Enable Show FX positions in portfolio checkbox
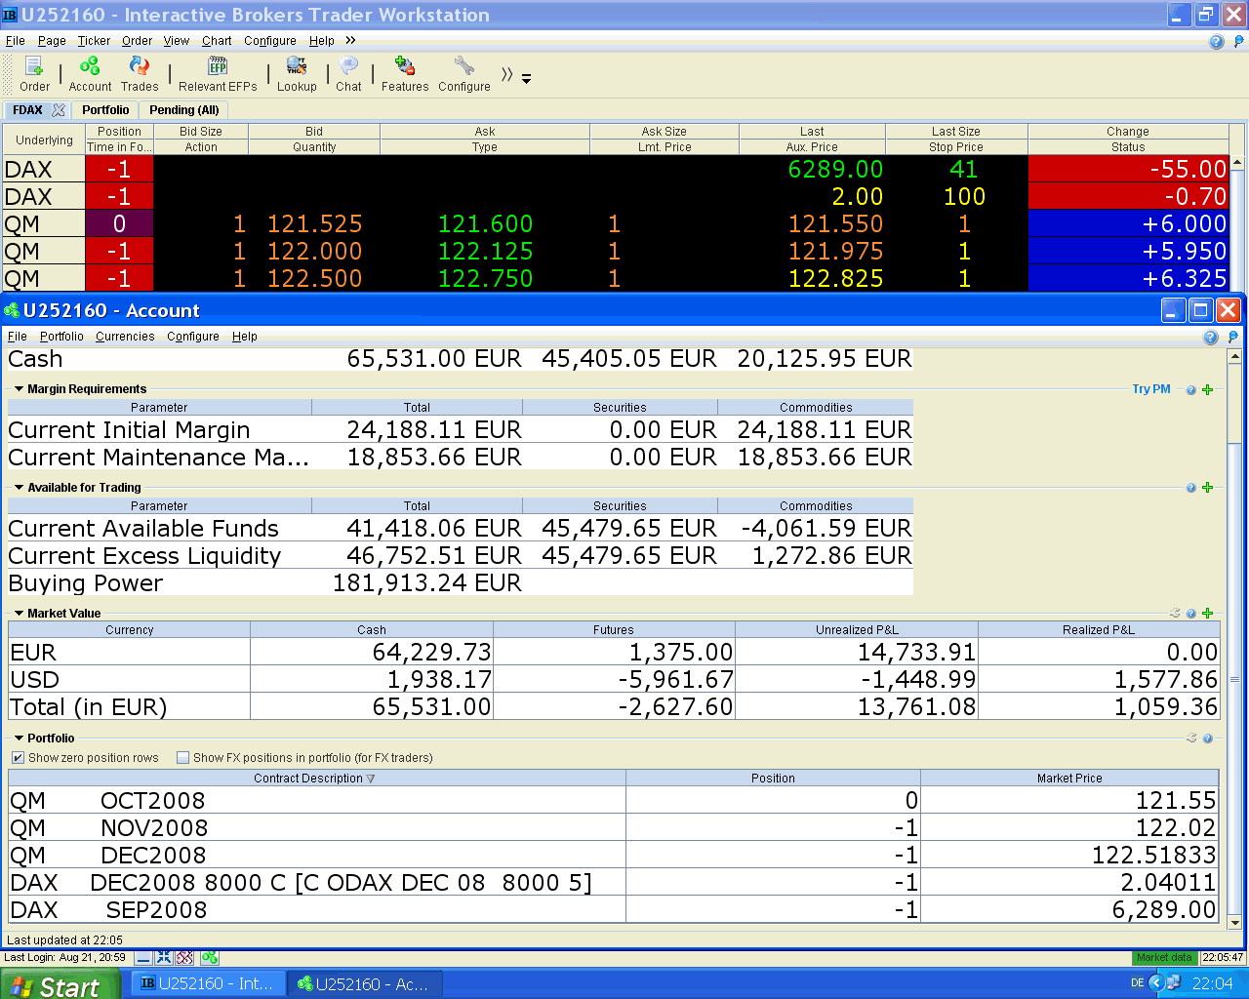Image resolution: width=1249 pixels, height=999 pixels. tap(182, 758)
